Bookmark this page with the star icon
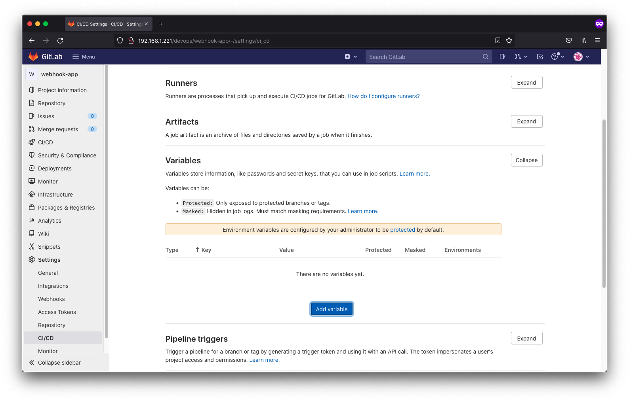This screenshot has height=401, width=629. point(509,40)
